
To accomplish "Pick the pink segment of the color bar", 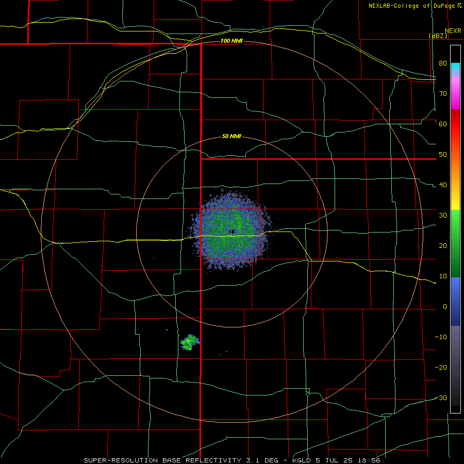I will (455, 92).
